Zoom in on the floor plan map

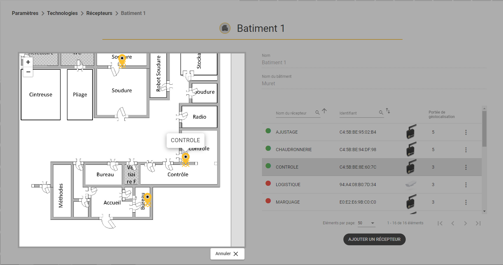pyautogui.click(x=28, y=62)
